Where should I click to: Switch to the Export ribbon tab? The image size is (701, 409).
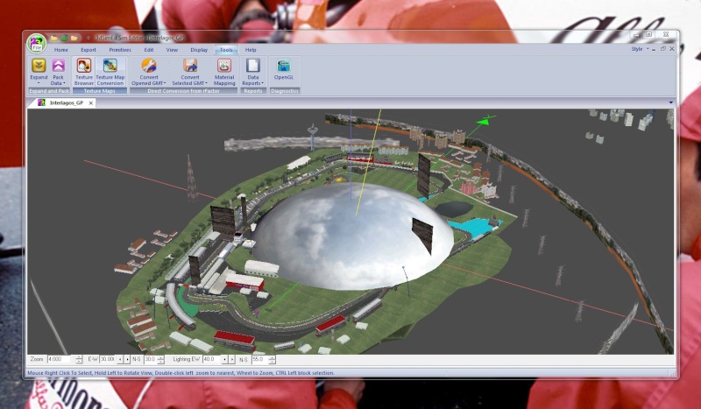click(89, 50)
